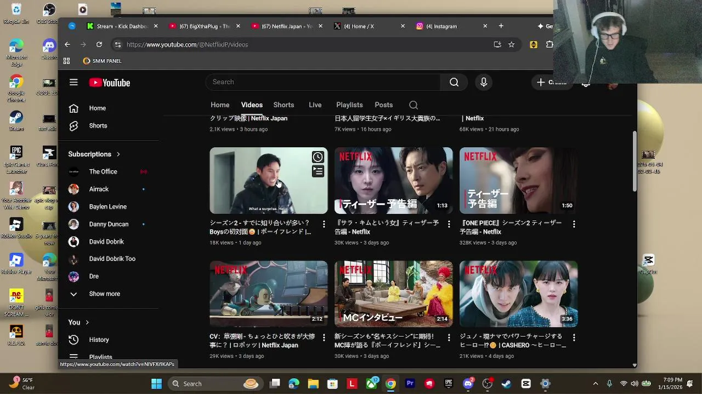This screenshot has height=394, width=702.
Task: View site information icon in the address bar
Action: [117, 44]
